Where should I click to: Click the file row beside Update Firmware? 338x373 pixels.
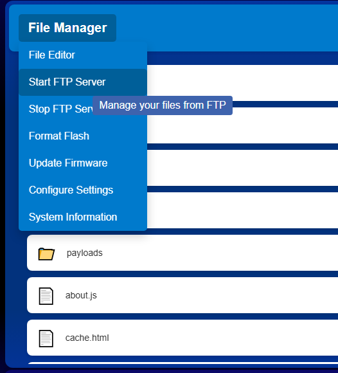[x=242, y=168]
